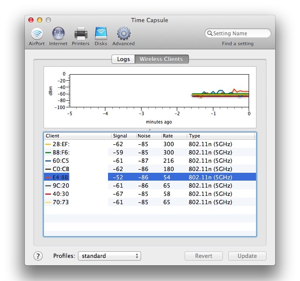Click the blue color swatch for 60:C5

48,161
